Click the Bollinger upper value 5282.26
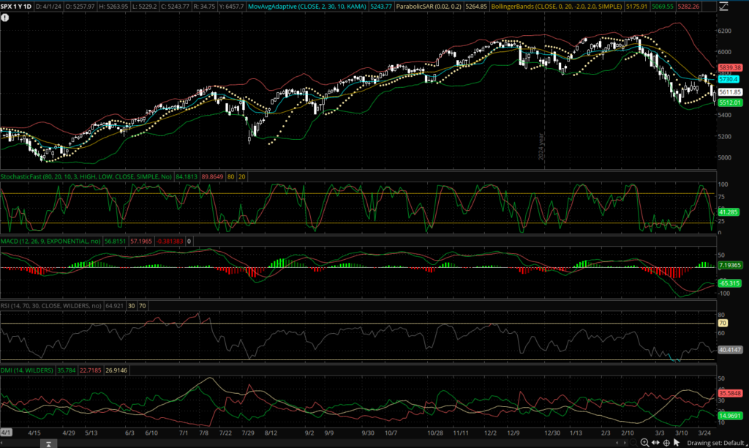The image size is (749, 448). [688, 6]
